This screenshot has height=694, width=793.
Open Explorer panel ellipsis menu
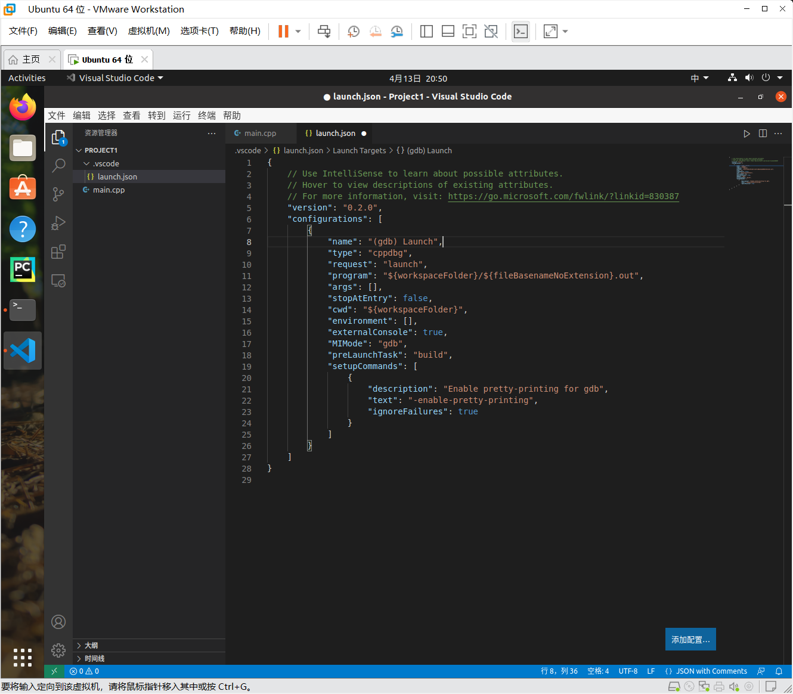click(x=212, y=134)
